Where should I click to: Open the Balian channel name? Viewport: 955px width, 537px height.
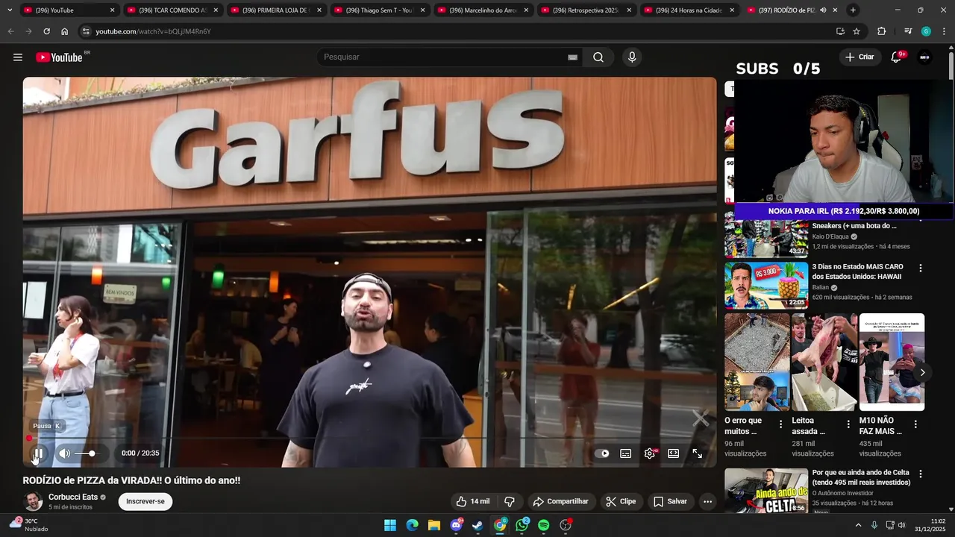[820, 287]
